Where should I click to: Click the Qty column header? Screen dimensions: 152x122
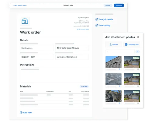[x=70, y=91]
